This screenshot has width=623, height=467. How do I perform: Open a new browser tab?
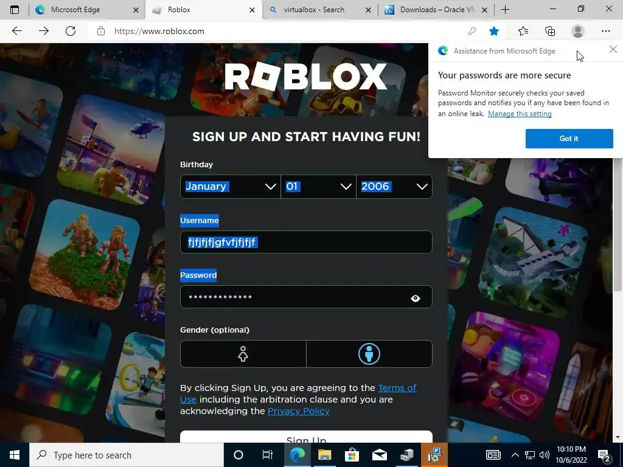tap(505, 10)
